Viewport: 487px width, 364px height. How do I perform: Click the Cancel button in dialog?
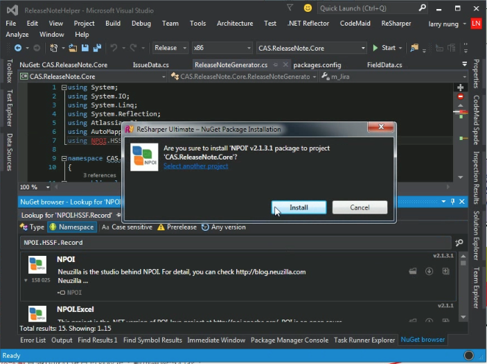pos(360,207)
